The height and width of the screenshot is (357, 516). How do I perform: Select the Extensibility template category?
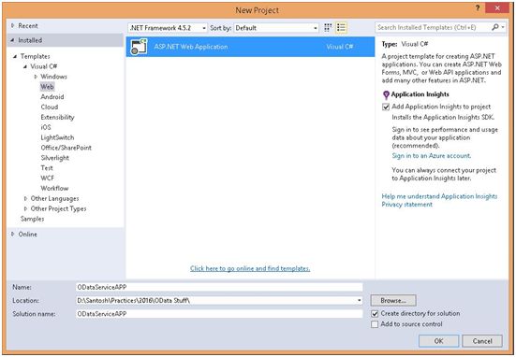click(57, 117)
